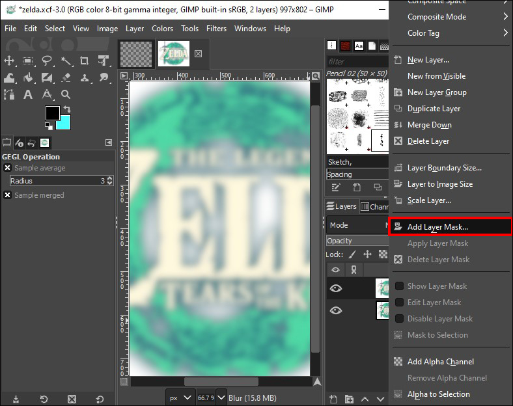Reset colors to default black and white

point(48,126)
